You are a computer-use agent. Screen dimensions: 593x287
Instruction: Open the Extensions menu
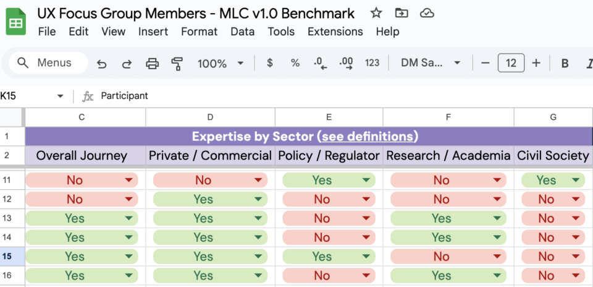point(335,32)
